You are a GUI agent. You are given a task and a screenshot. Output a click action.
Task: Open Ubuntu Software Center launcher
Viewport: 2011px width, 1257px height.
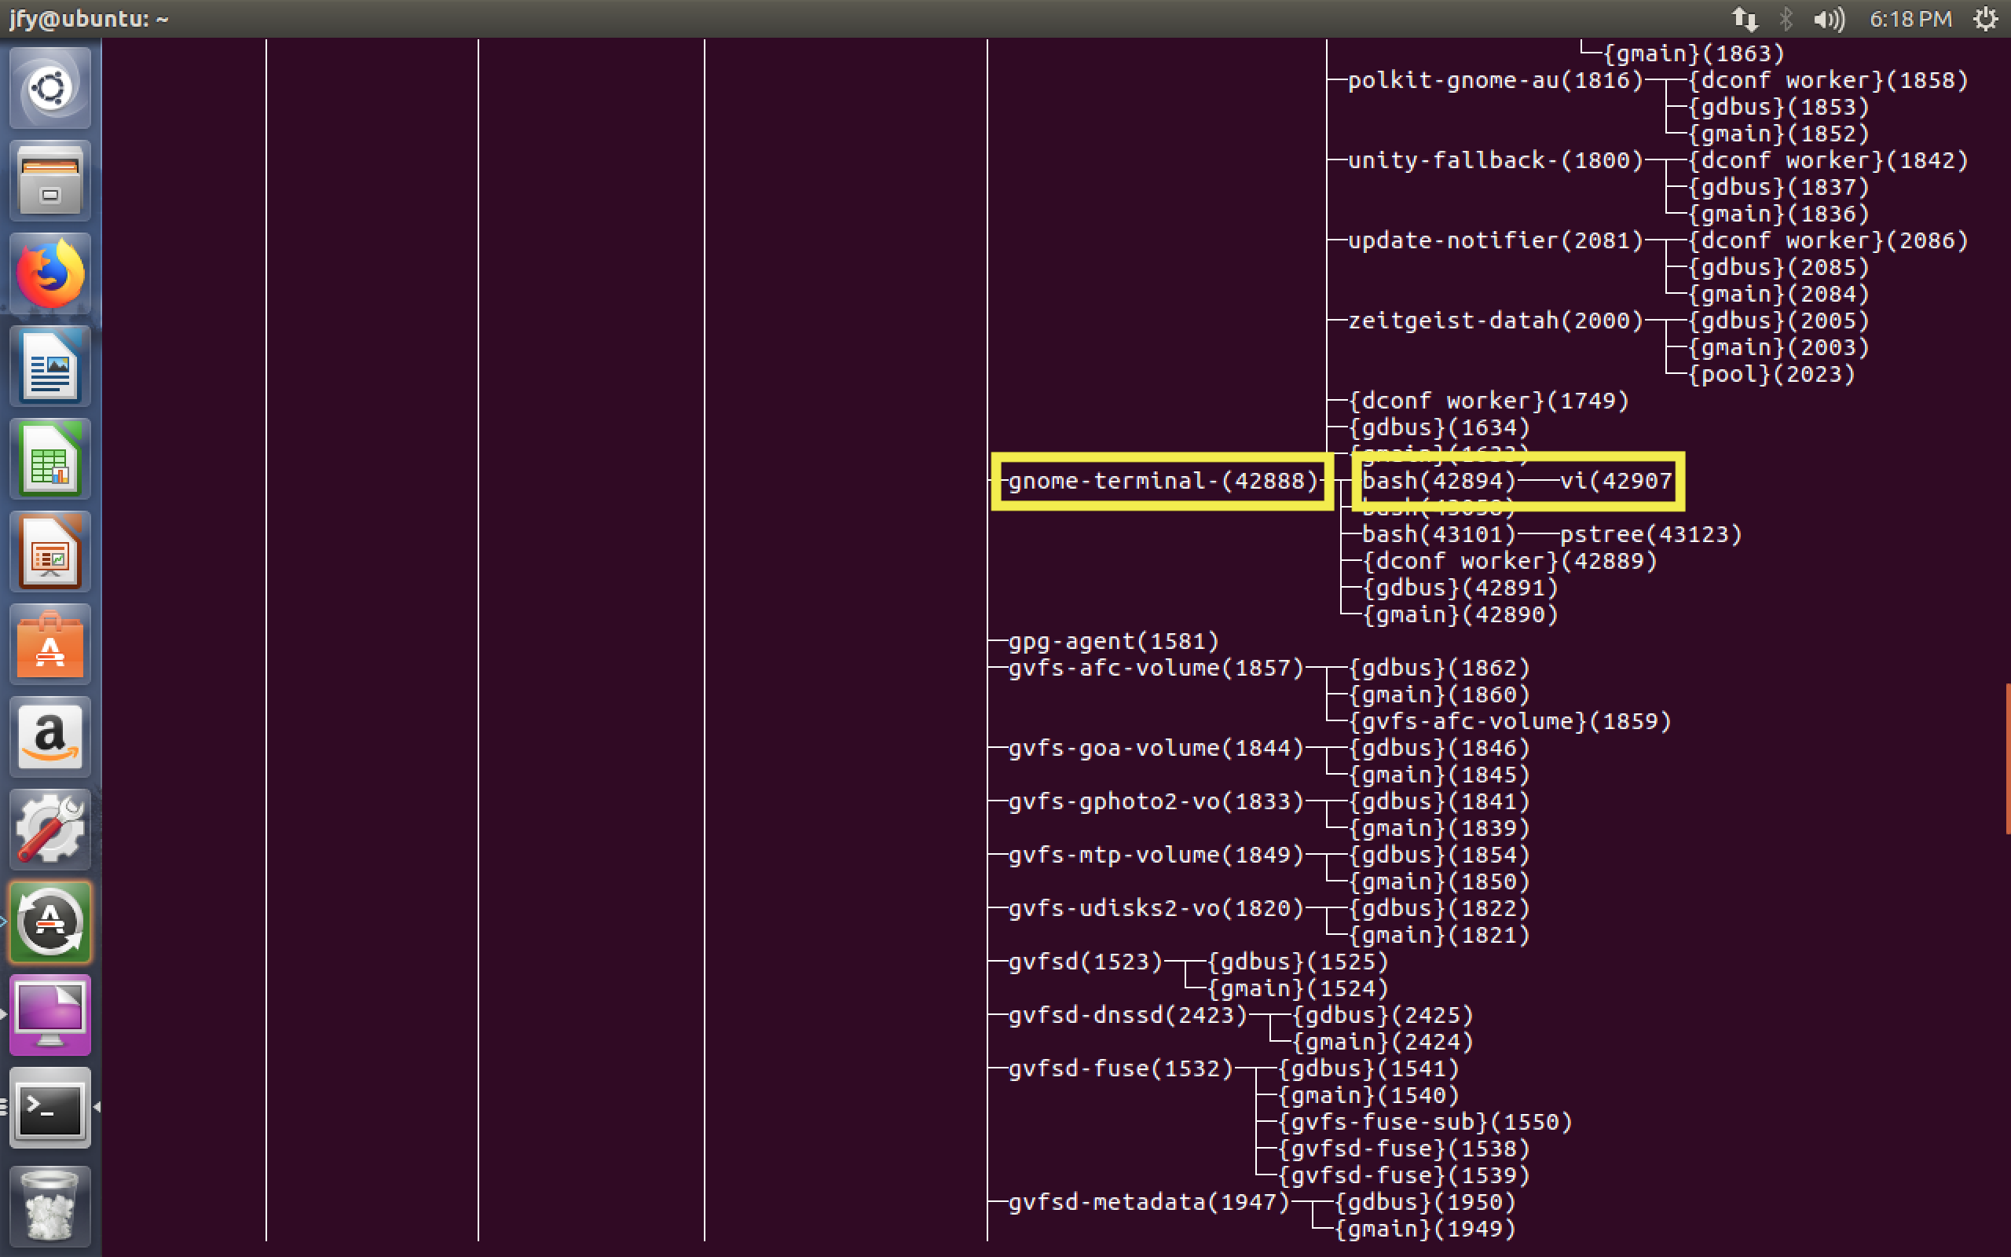coord(51,646)
